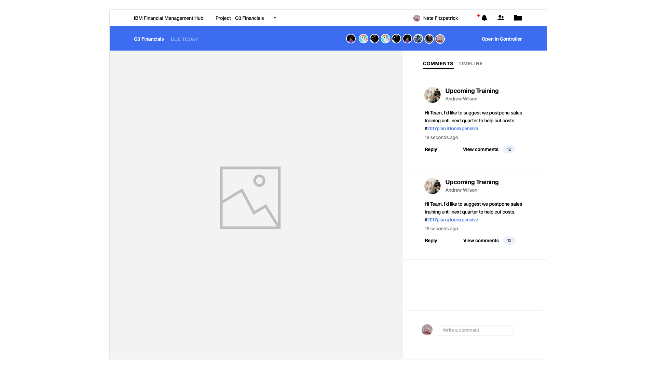Open first Upcoming Training comment title
Viewport: 656px width, 369px height.
click(472, 91)
